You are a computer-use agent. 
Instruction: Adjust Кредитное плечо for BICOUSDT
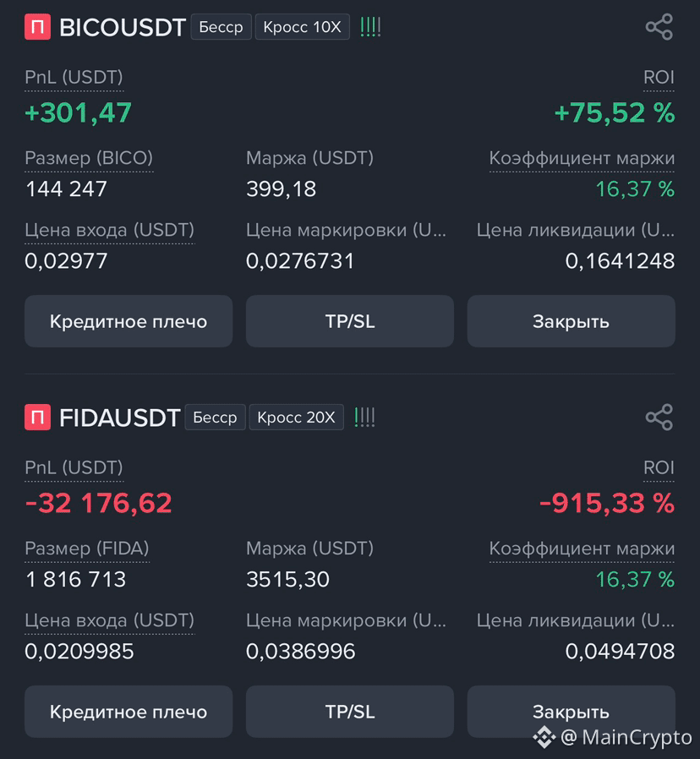point(129,321)
